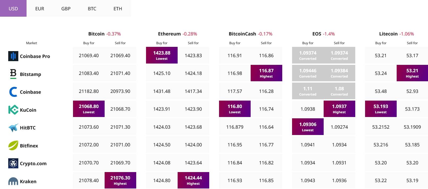
Task: Click KuCoin's lowest Bitcoin buy price 21068.80
Action: point(89,109)
